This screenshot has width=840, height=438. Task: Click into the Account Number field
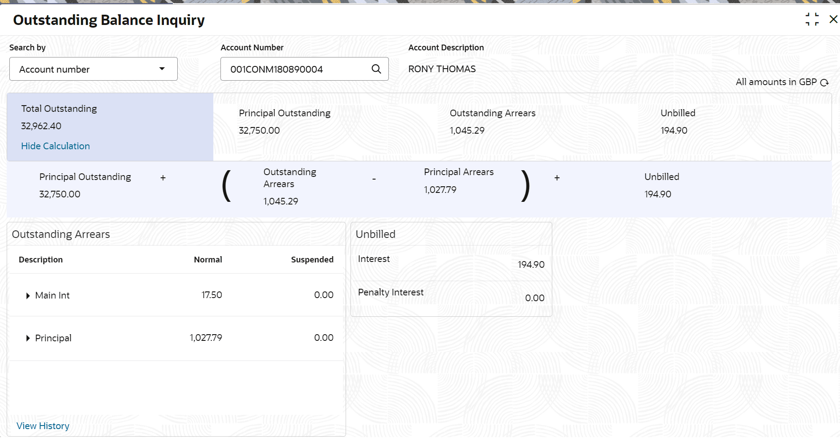pyautogui.click(x=296, y=69)
